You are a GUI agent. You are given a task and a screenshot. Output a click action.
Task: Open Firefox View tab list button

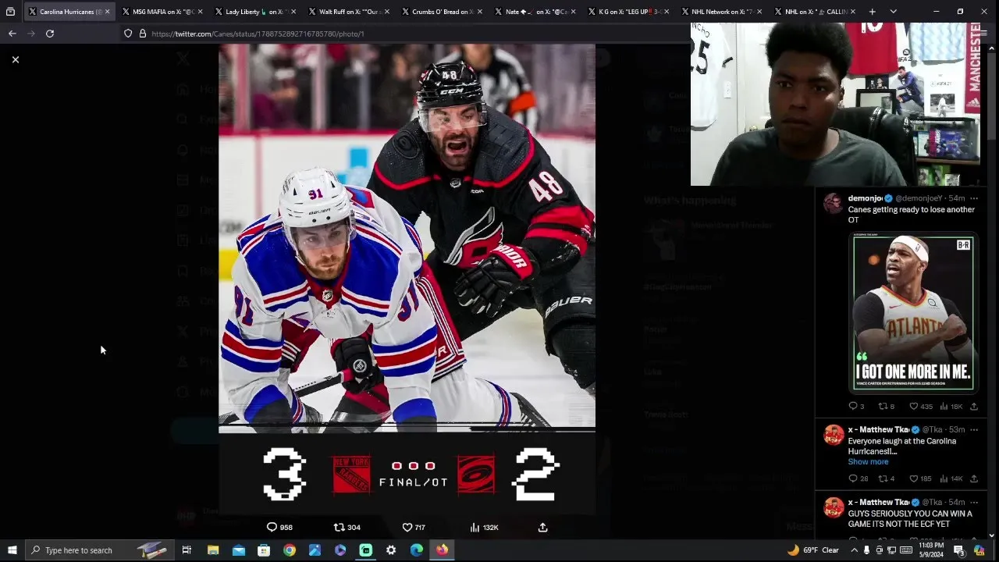[10, 12]
